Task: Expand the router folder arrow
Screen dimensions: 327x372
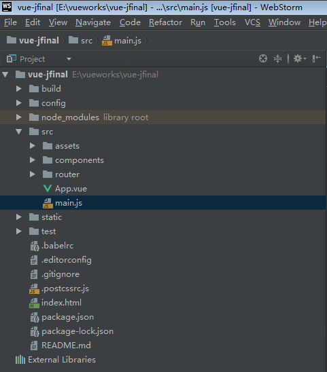Action: click(33, 174)
